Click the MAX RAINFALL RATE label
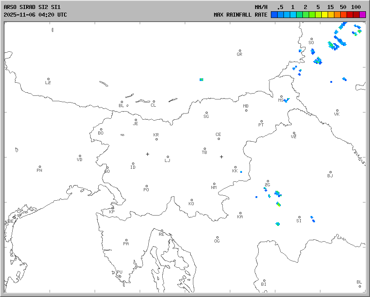Screen dimensions: 370x297 (240, 15)
